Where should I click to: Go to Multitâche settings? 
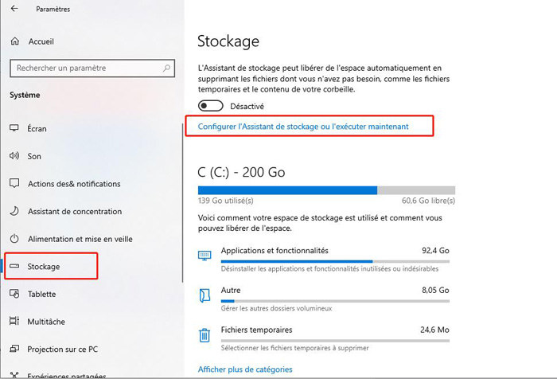(46, 322)
